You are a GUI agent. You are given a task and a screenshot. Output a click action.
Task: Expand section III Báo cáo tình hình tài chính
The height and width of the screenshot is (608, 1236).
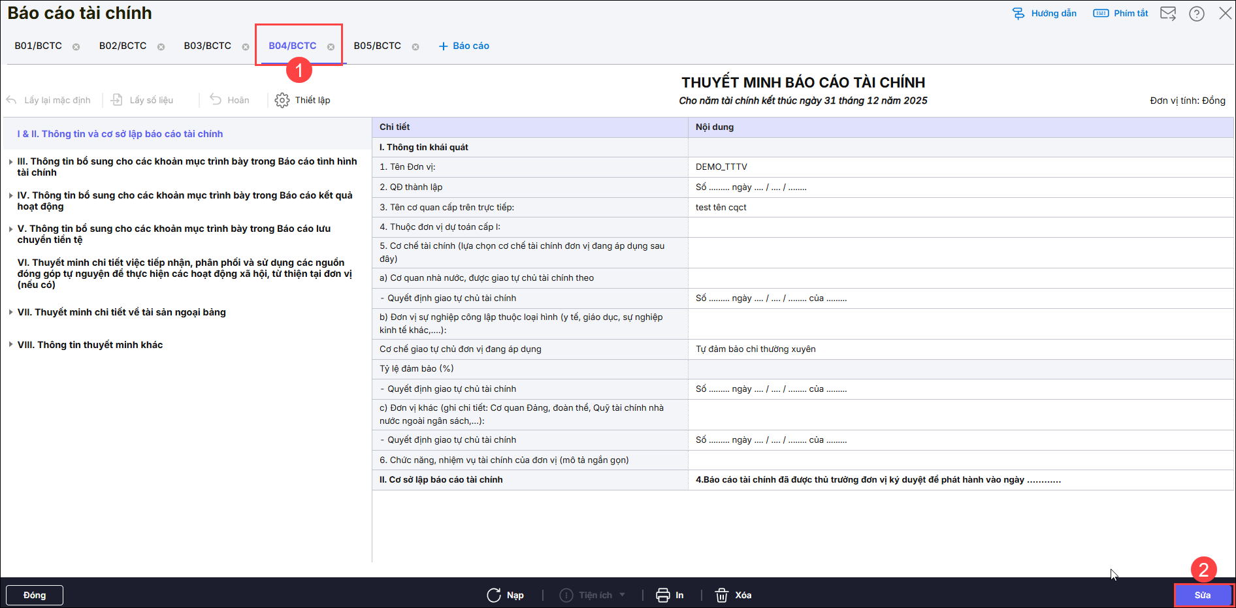pyautogui.click(x=11, y=162)
